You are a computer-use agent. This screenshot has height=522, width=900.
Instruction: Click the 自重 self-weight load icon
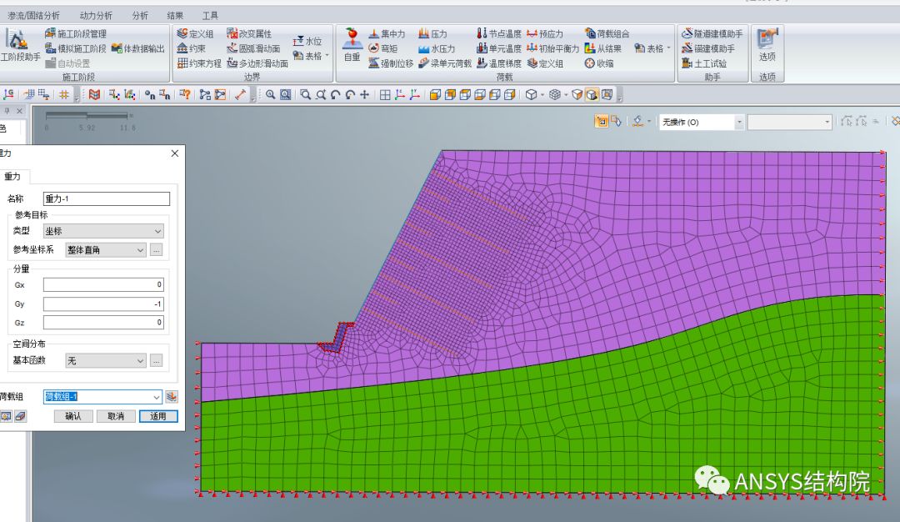[x=352, y=45]
